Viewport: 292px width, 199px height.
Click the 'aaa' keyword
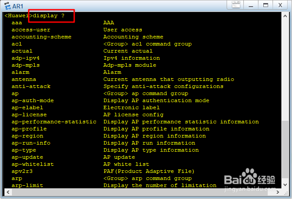click(17, 23)
